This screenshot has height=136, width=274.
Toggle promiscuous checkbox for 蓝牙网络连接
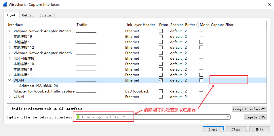(161, 58)
